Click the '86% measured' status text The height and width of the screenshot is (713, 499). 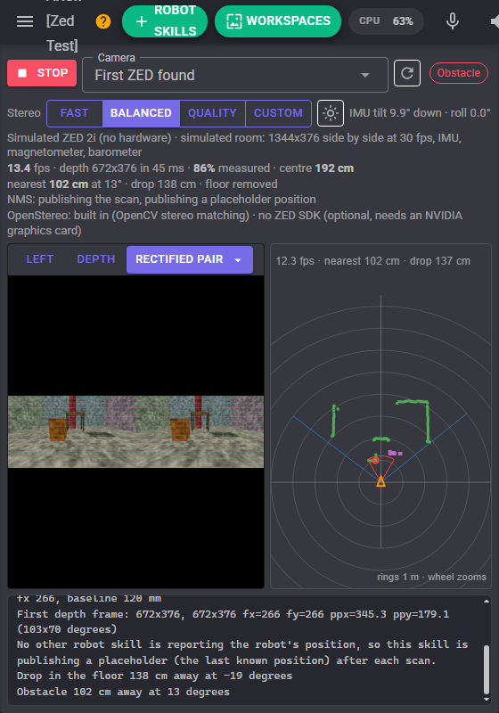(232, 168)
